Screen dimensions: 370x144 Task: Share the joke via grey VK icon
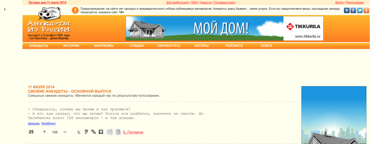(x=101, y=132)
